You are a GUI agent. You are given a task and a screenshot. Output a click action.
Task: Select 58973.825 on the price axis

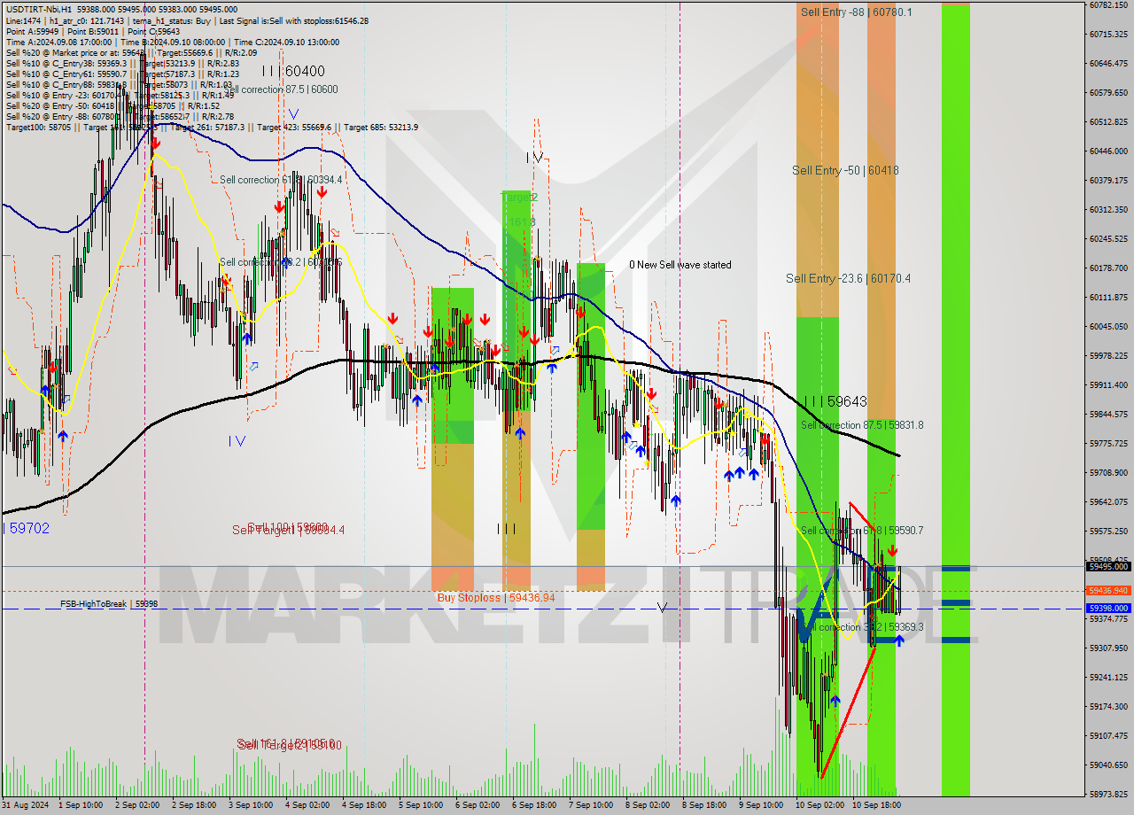pos(1107,794)
